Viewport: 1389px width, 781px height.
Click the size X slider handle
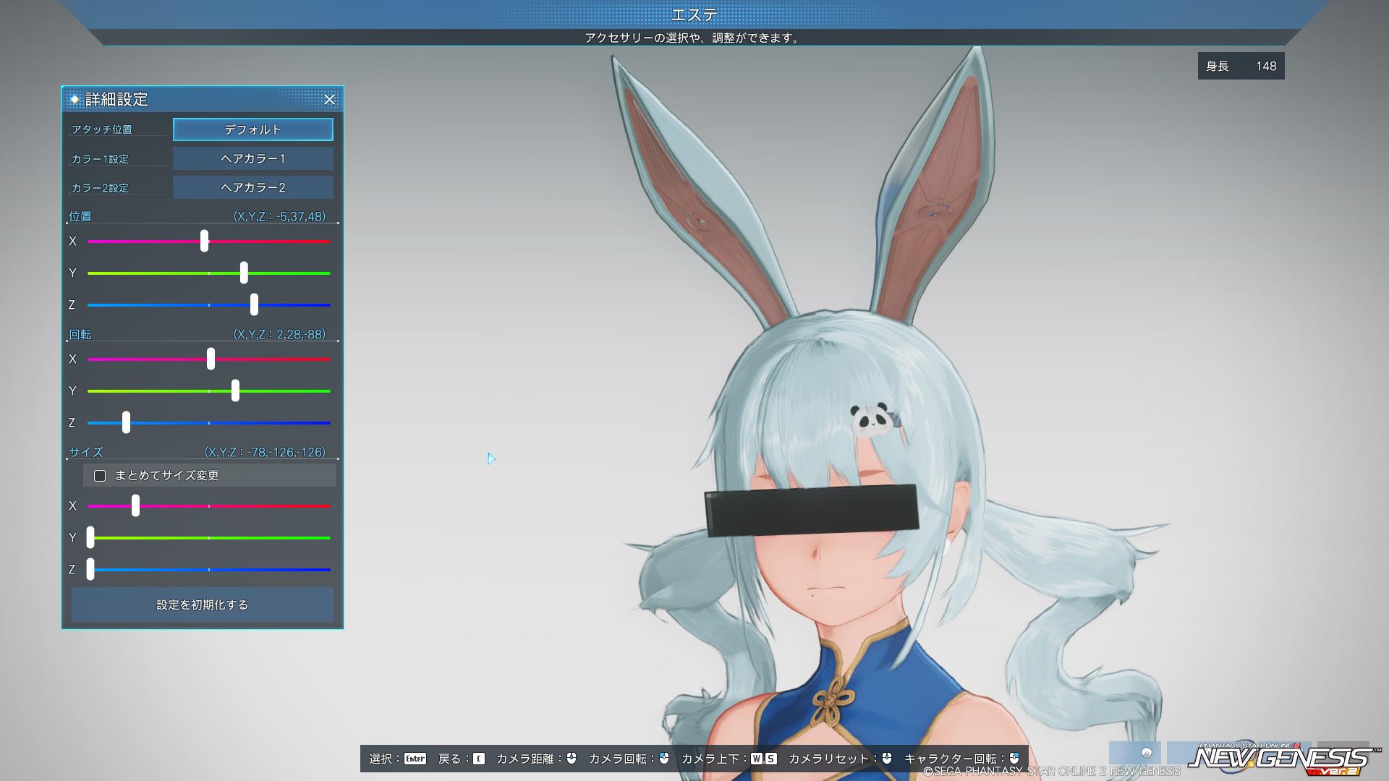pyautogui.click(x=135, y=505)
